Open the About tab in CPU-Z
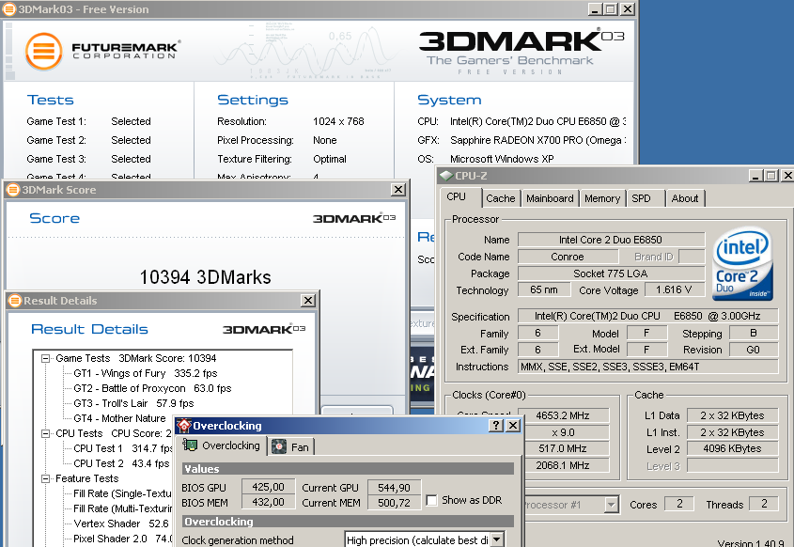794x547 pixels. [685, 198]
